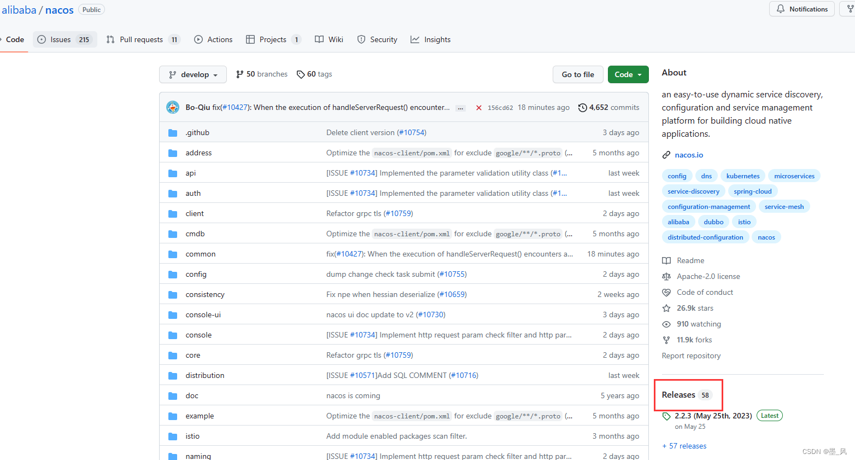Click the address folder icon
Screen dimensions: 855x460
coord(173,153)
